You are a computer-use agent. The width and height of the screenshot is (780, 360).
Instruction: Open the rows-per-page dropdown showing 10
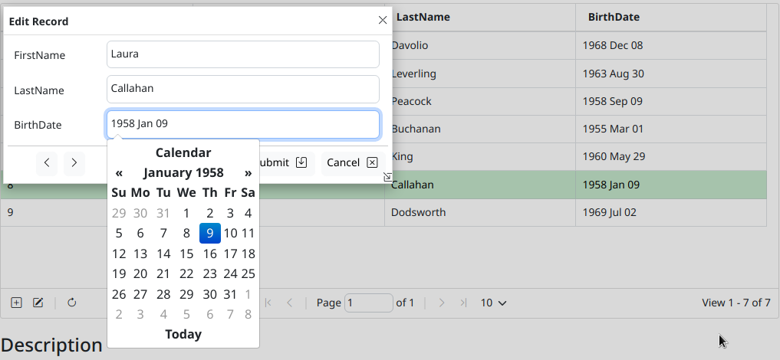[493, 303]
